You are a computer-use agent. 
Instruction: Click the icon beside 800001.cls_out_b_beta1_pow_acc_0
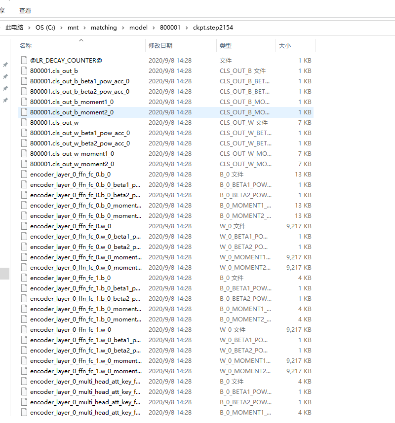click(24, 81)
